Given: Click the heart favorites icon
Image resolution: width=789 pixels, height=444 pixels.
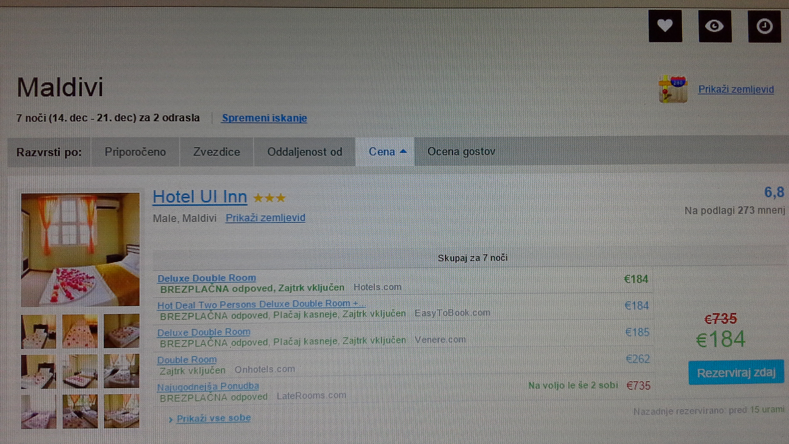Looking at the screenshot, I should (x=665, y=26).
